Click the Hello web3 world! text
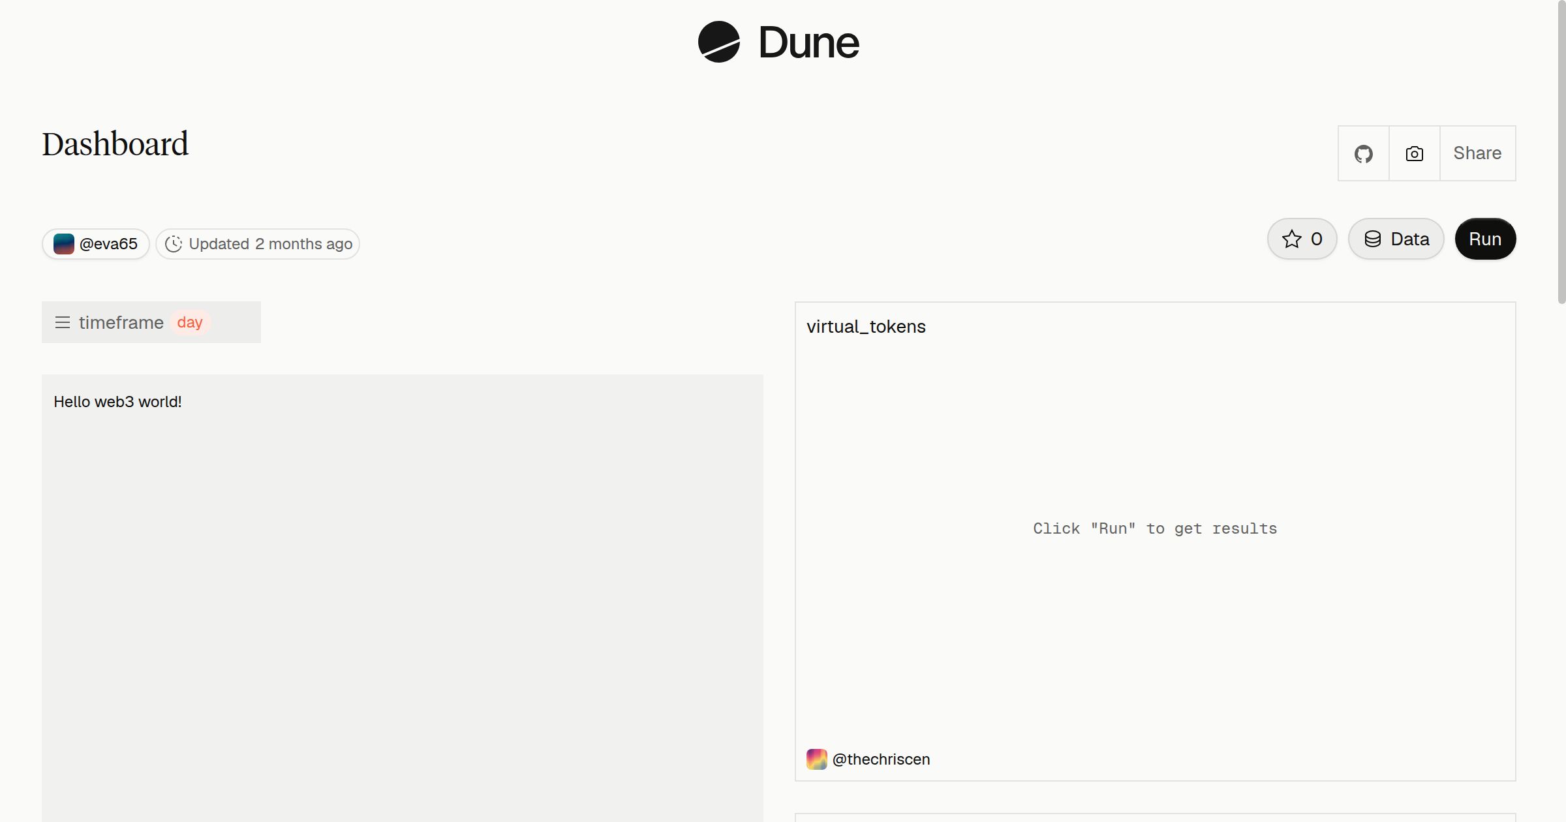This screenshot has height=822, width=1566. [x=117, y=402]
